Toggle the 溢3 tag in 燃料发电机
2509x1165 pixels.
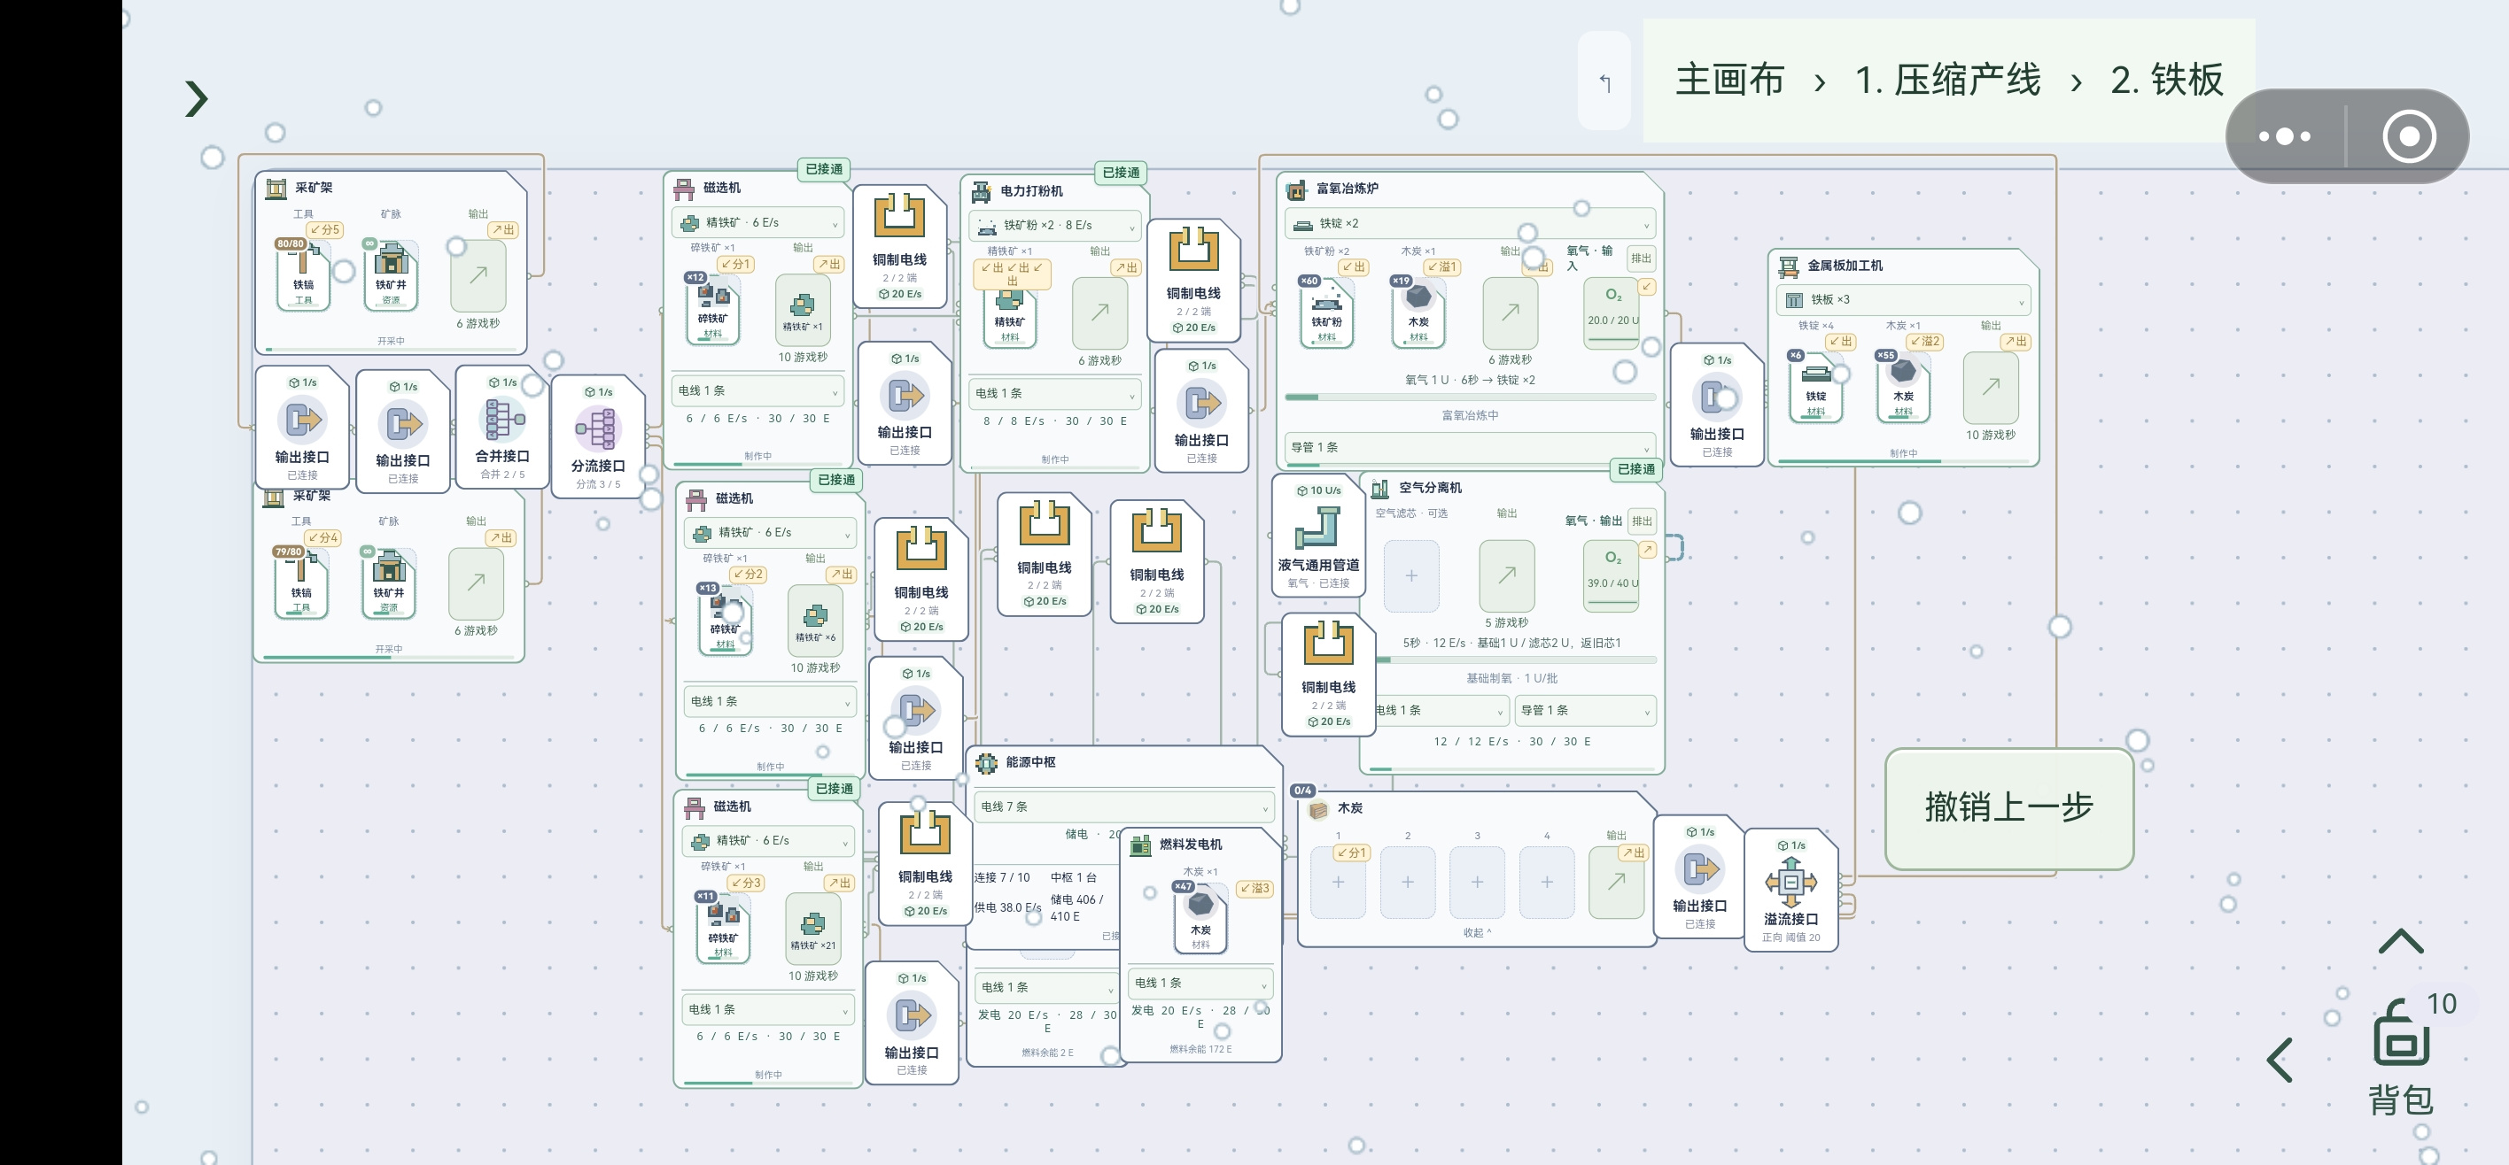click(x=1254, y=889)
